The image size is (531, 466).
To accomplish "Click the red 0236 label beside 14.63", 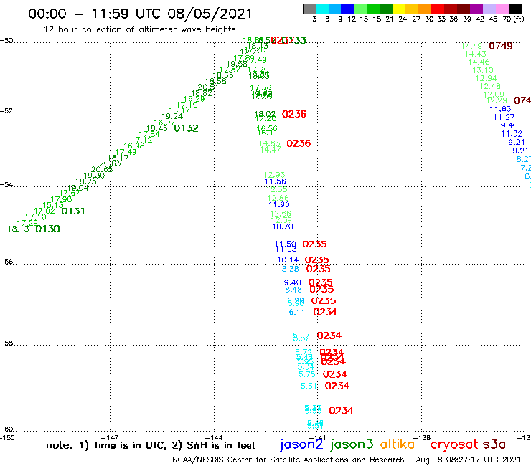I will click(299, 143).
